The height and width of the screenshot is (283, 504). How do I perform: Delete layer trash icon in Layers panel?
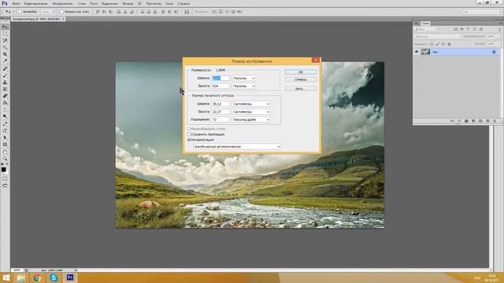click(495, 121)
